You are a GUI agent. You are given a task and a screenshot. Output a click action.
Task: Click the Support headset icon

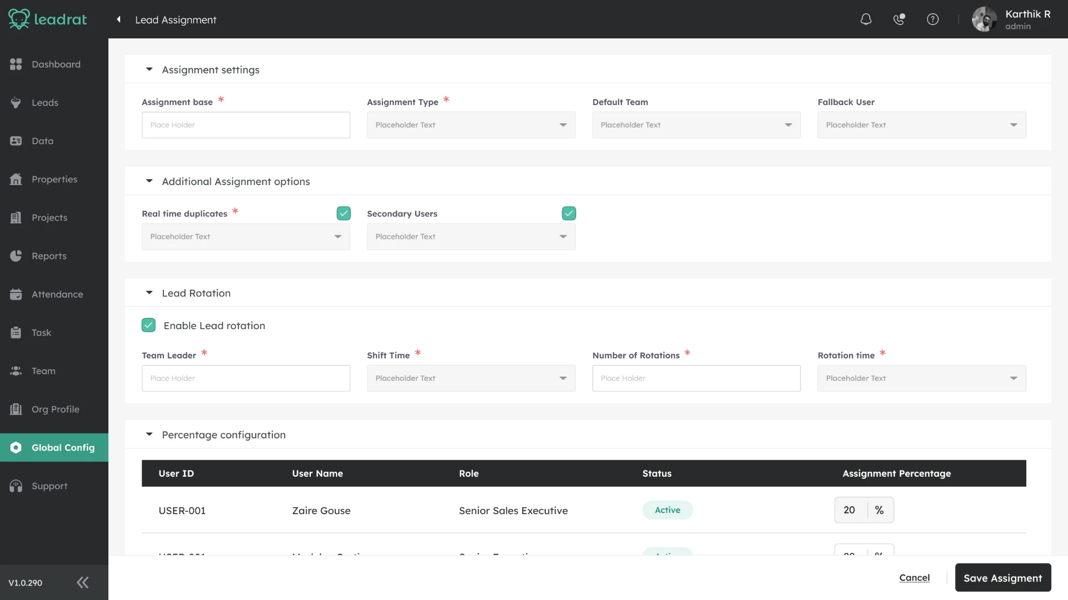coord(16,486)
